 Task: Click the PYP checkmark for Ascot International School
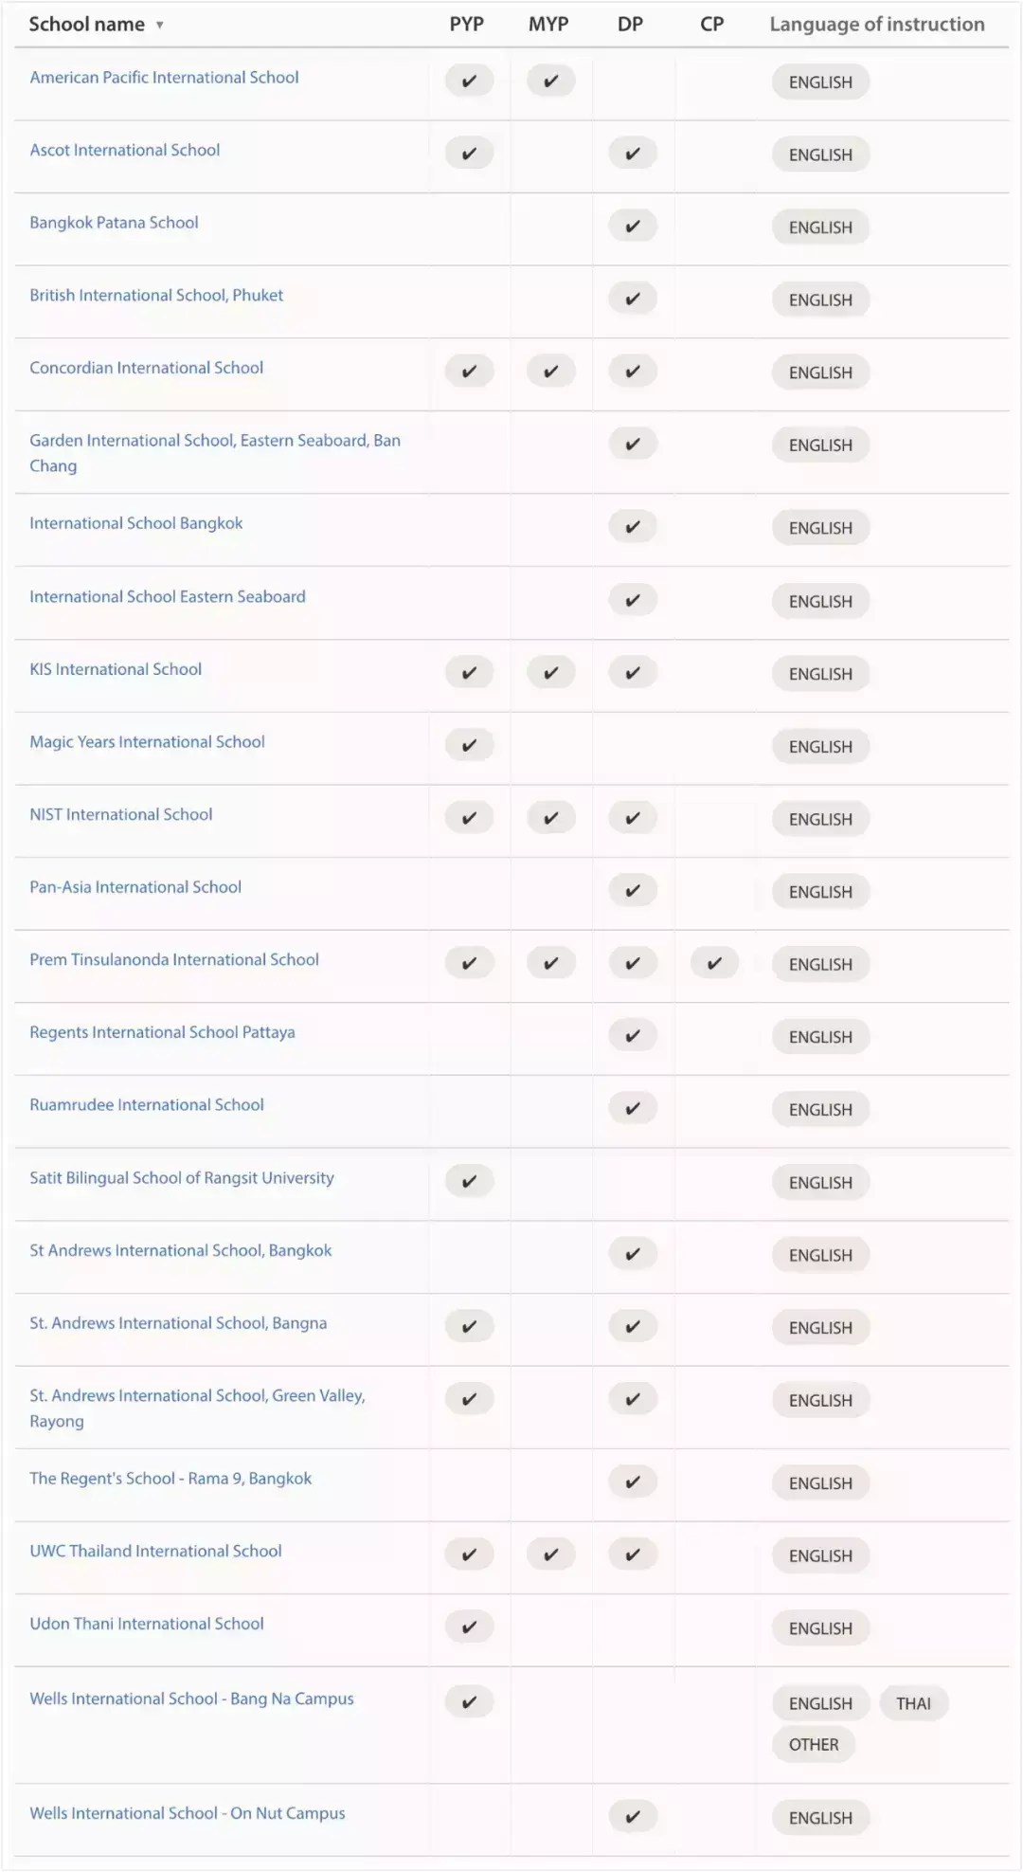click(469, 154)
